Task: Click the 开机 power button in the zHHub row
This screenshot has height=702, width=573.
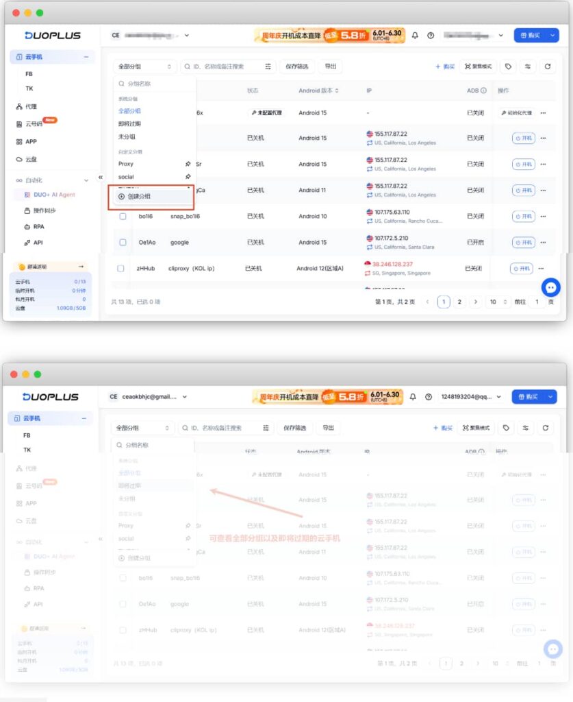Action: click(521, 269)
